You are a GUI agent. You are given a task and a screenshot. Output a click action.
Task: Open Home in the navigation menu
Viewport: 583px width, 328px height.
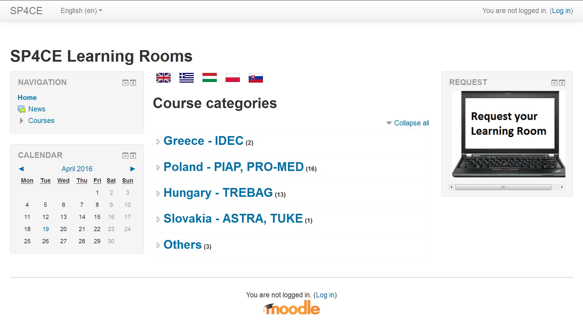pyautogui.click(x=27, y=97)
